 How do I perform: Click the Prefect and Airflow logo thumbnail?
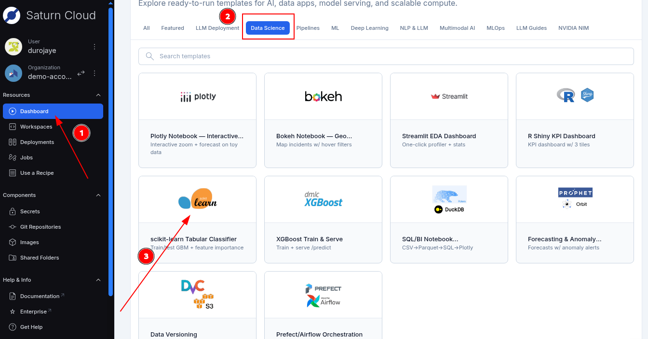click(x=324, y=296)
